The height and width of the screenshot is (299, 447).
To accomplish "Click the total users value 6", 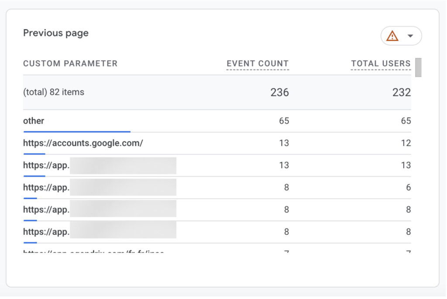I will tap(408, 188).
